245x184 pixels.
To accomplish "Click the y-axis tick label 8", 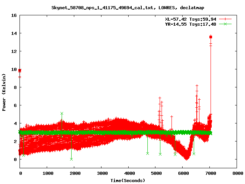I will click(15, 87).
